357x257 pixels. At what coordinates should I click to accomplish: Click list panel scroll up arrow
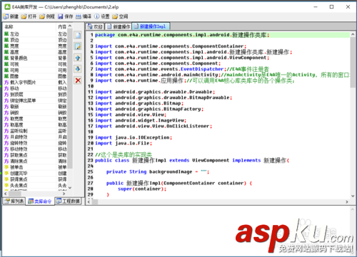(x=70, y=26)
